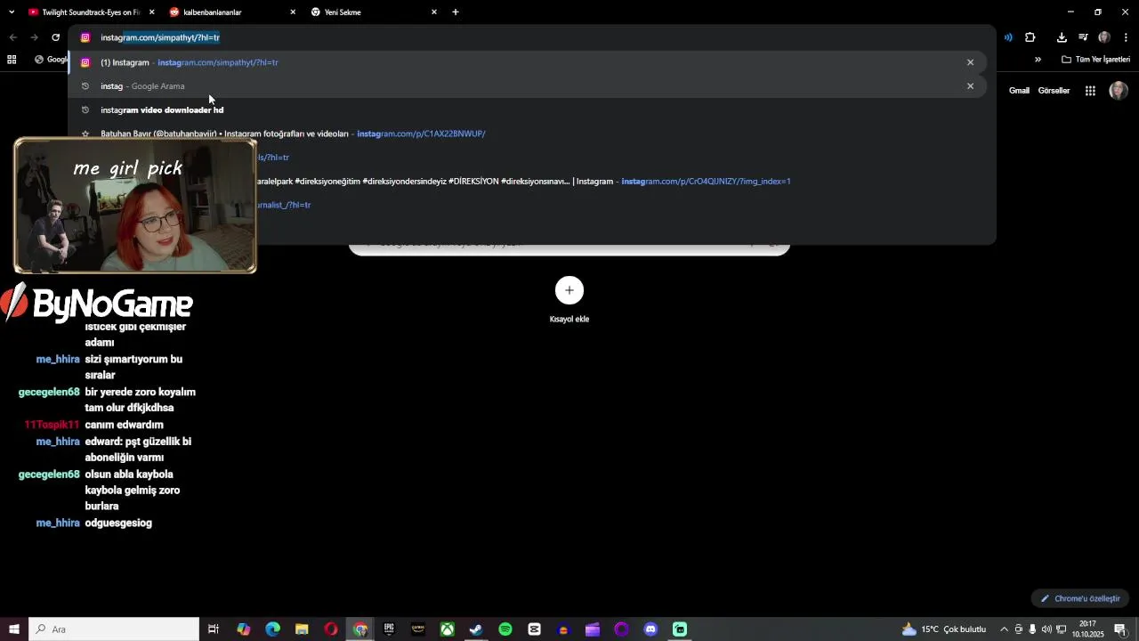Open the Chrome downloads icon
The height and width of the screenshot is (641, 1139).
(x=1062, y=37)
